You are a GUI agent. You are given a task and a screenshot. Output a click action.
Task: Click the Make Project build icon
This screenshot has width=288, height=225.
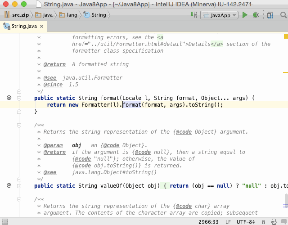193,15
